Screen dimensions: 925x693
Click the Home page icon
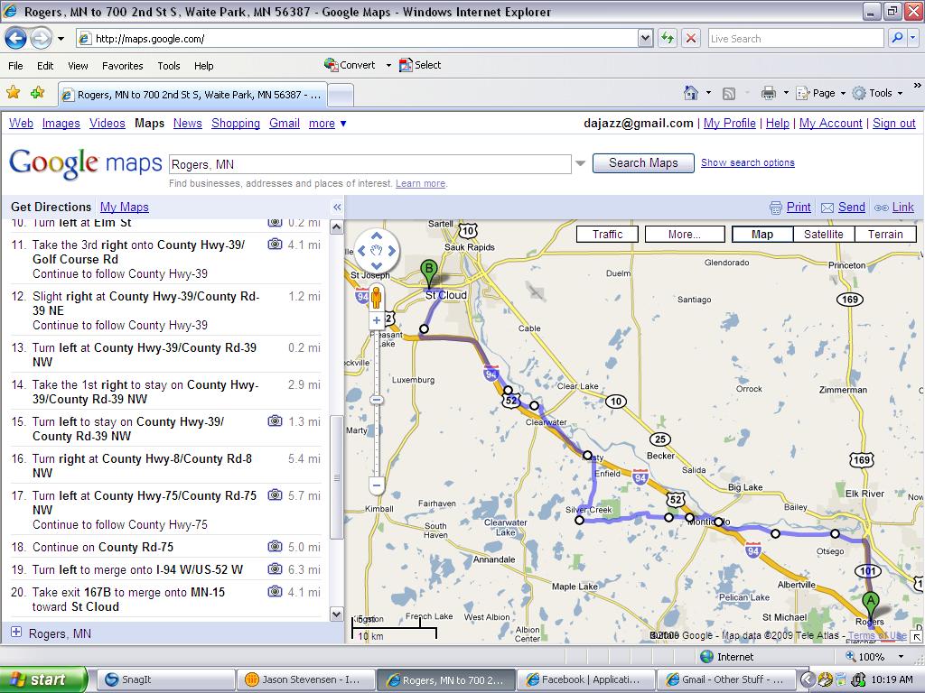(x=690, y=93)
